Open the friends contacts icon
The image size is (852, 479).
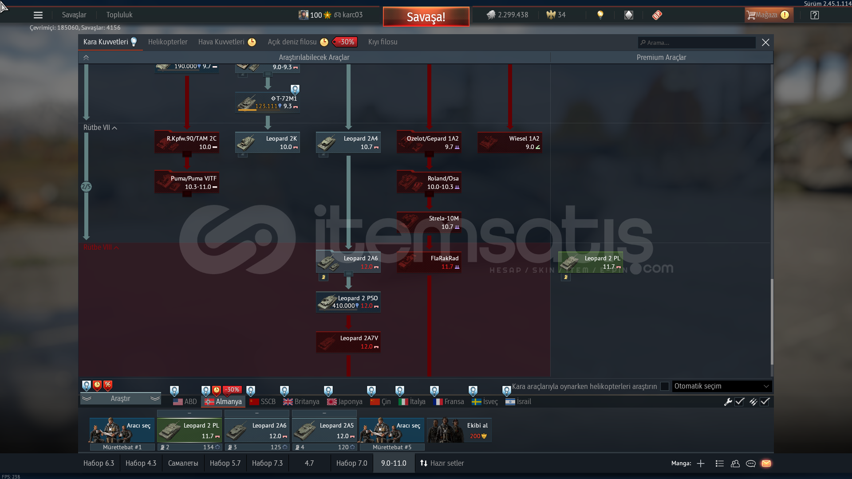tap(735, 463)
